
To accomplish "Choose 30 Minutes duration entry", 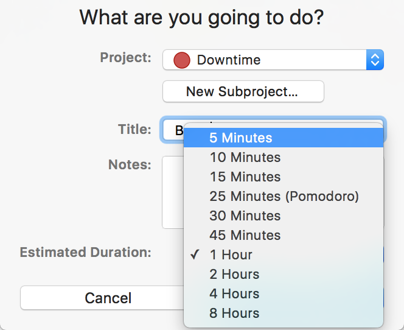I will 284,216.
